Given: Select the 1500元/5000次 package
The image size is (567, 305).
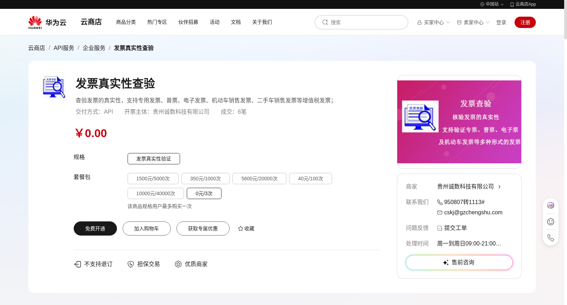Looking at the screenshot, I should (x=153, y=179).
